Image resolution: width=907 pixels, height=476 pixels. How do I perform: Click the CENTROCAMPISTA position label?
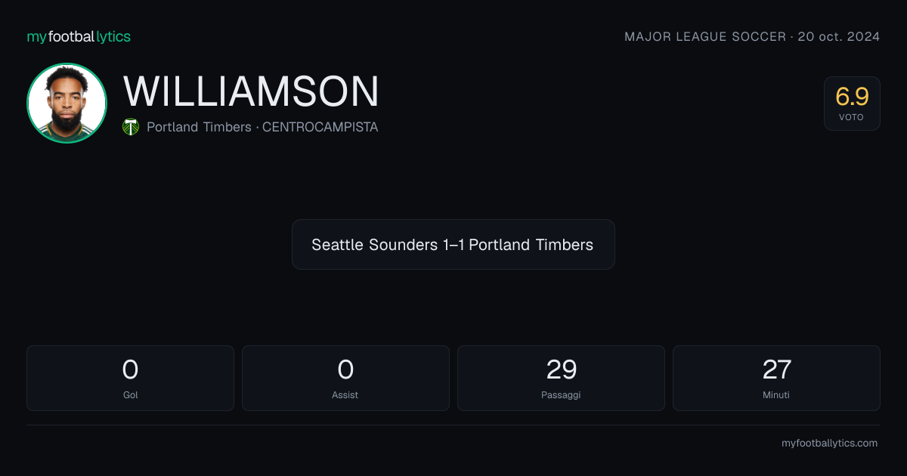click(320, 127)
